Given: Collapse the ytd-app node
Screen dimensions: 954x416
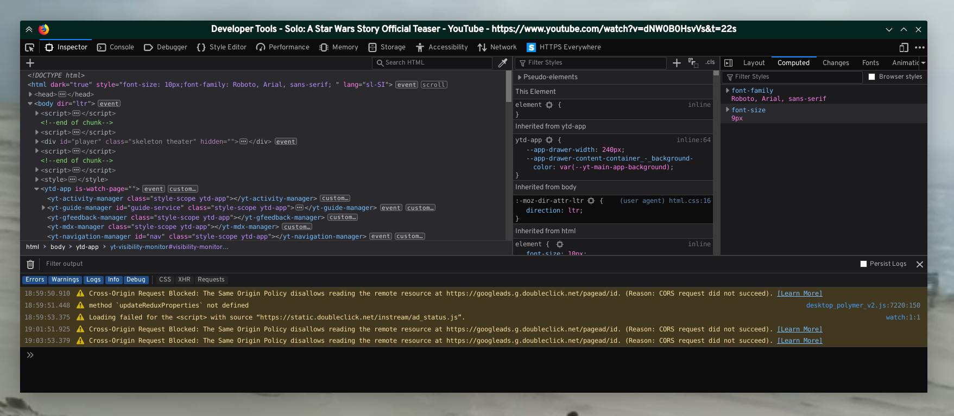Looking at the screenshot, I should click(37, 189).
